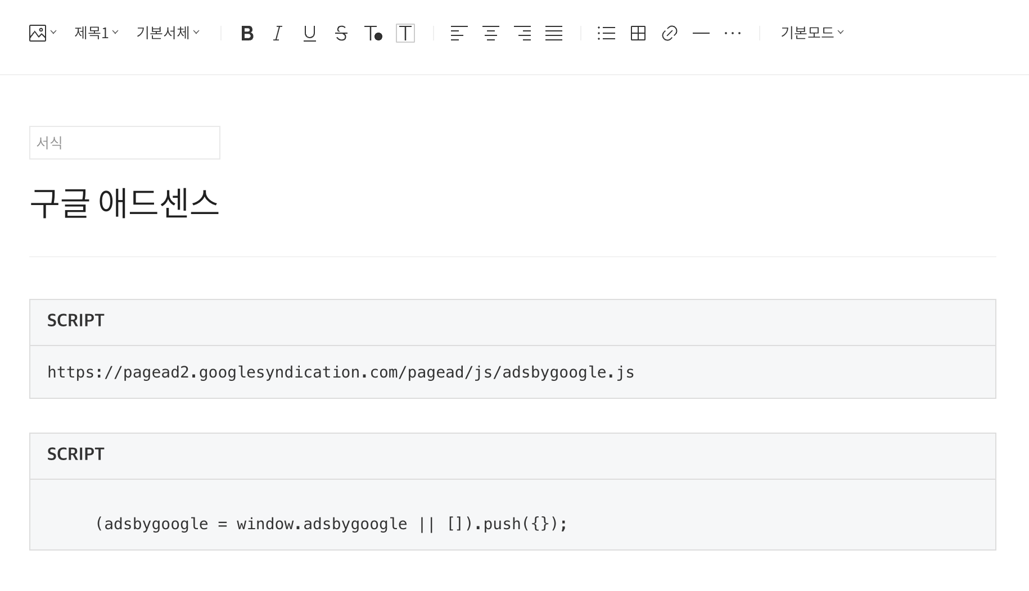Image resolution: width=1029 pixels, height=591 pixels.
Task: Insert a hyperlink
Action: pyautogui.click(x=670, y=34)
